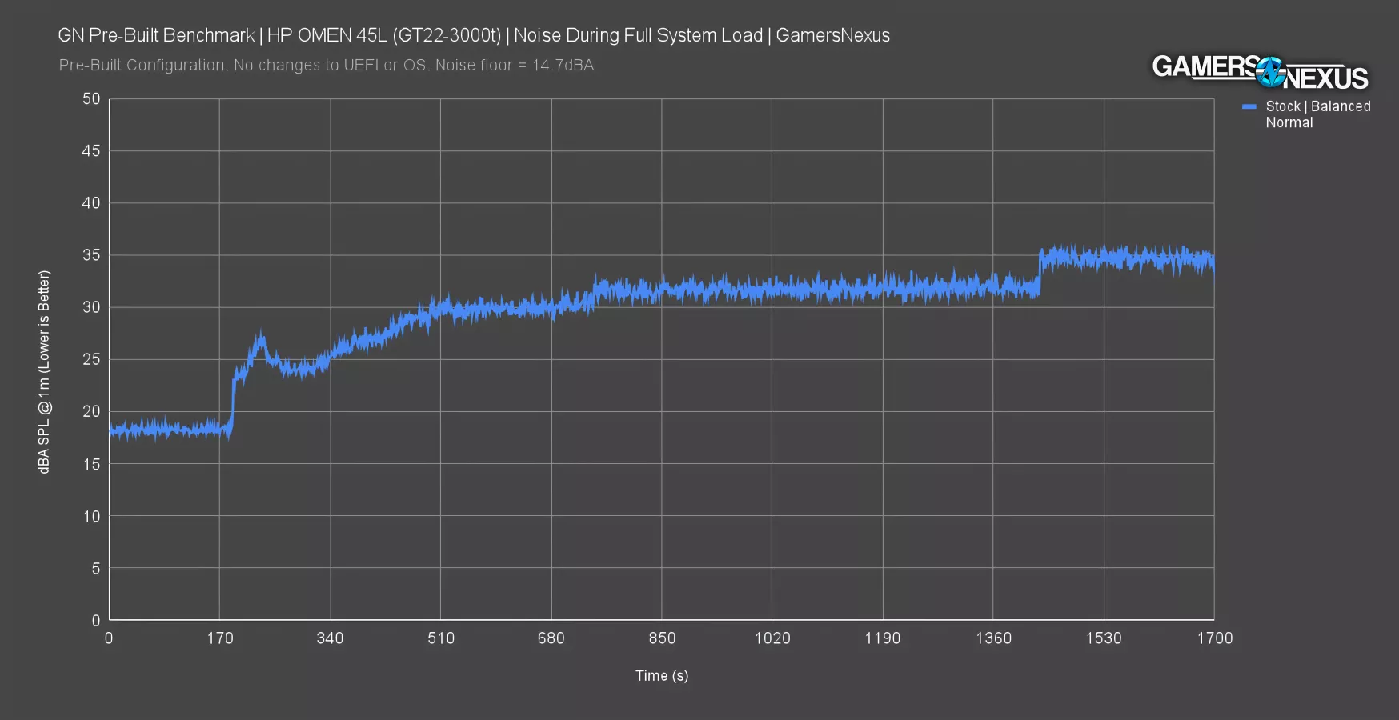Click the 1700 tick label on time axis
This screenshot has height=720, width=1399.
tap(1214, 638)
